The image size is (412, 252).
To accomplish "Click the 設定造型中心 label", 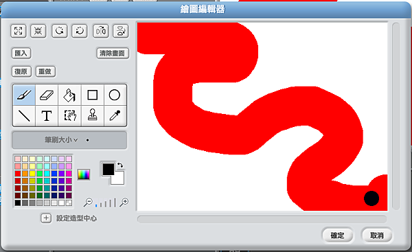I will (76, 218).
